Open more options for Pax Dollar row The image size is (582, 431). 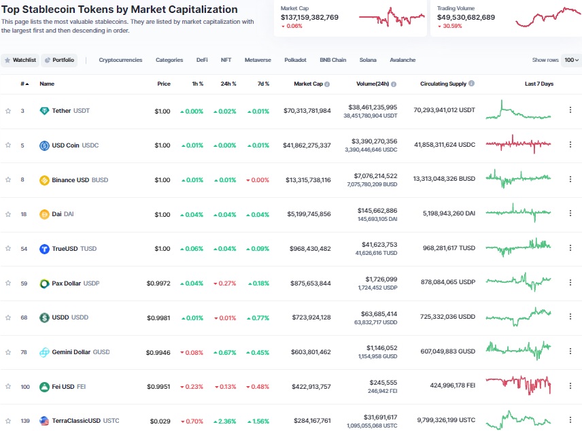(570, 282)
